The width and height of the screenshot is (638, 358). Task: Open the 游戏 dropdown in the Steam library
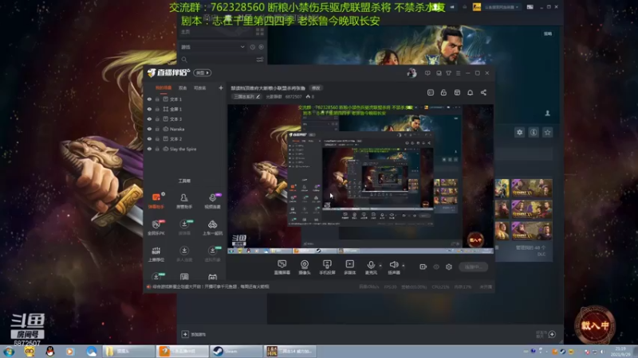pyautogui.click(x=213, y=47)
